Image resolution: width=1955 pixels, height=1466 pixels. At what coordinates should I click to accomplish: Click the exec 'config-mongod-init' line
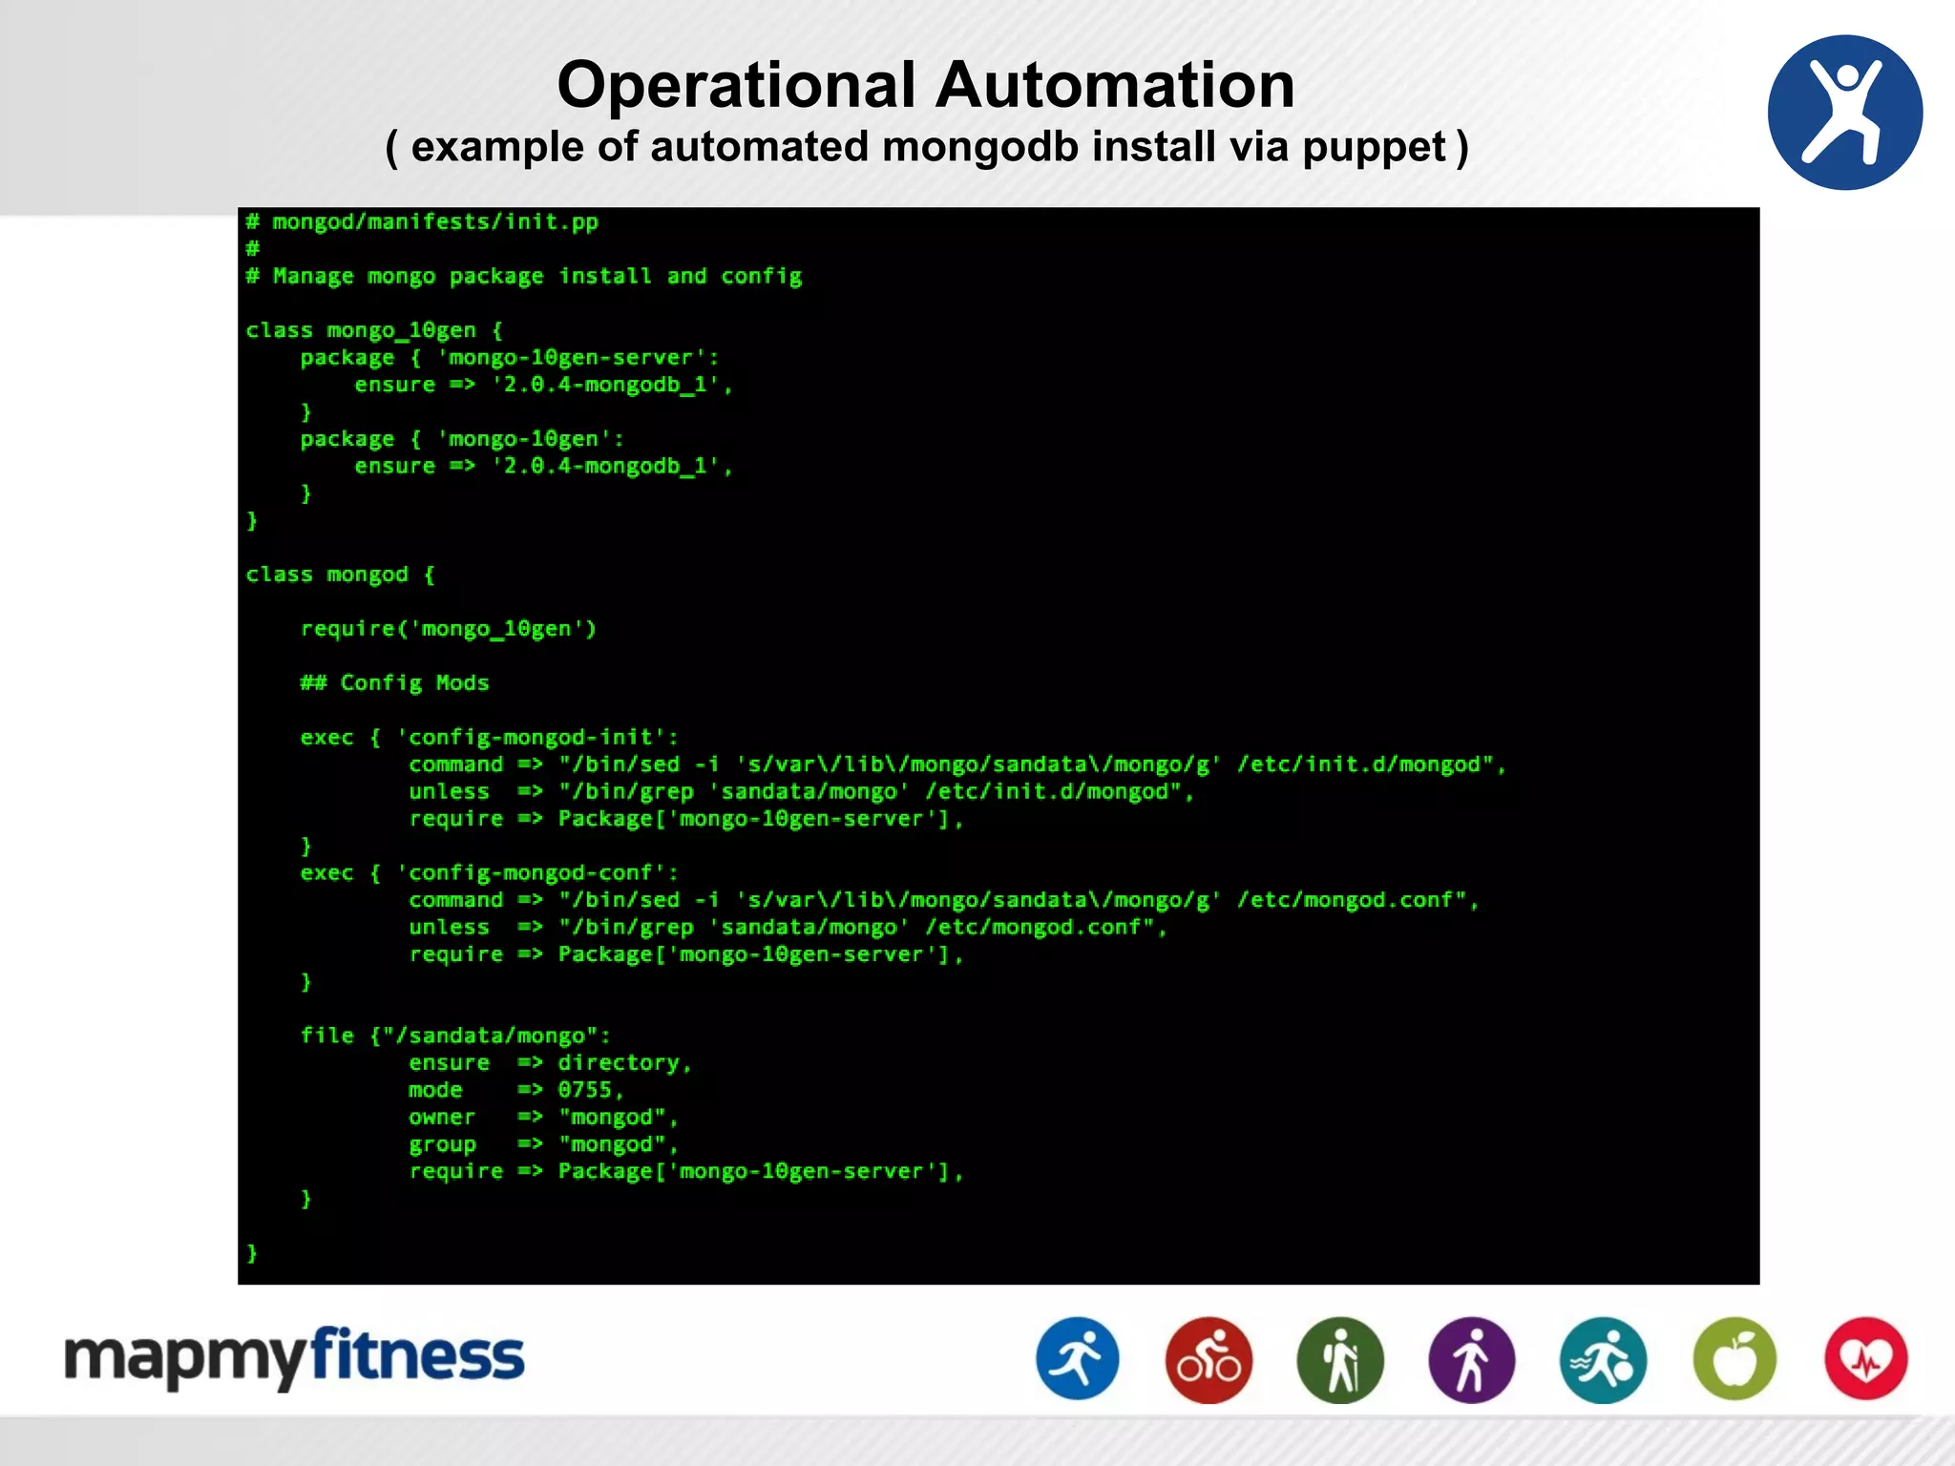tap(489, 738)
